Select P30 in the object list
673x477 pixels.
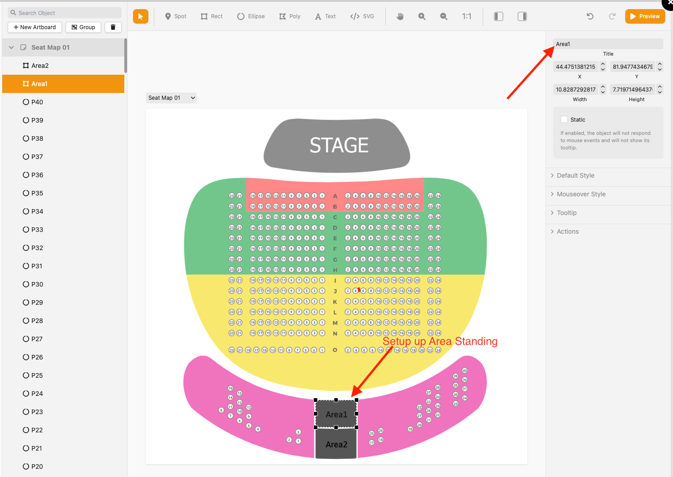[63, 284]
